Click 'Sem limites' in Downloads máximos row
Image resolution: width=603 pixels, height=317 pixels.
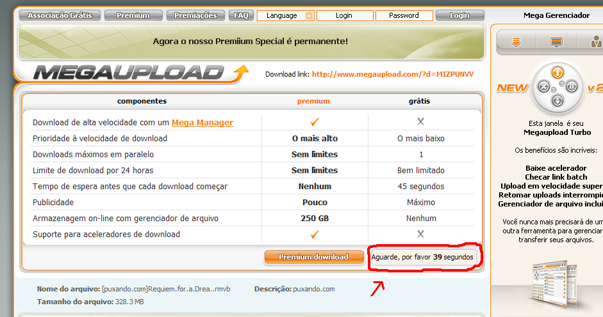(315, 154)
